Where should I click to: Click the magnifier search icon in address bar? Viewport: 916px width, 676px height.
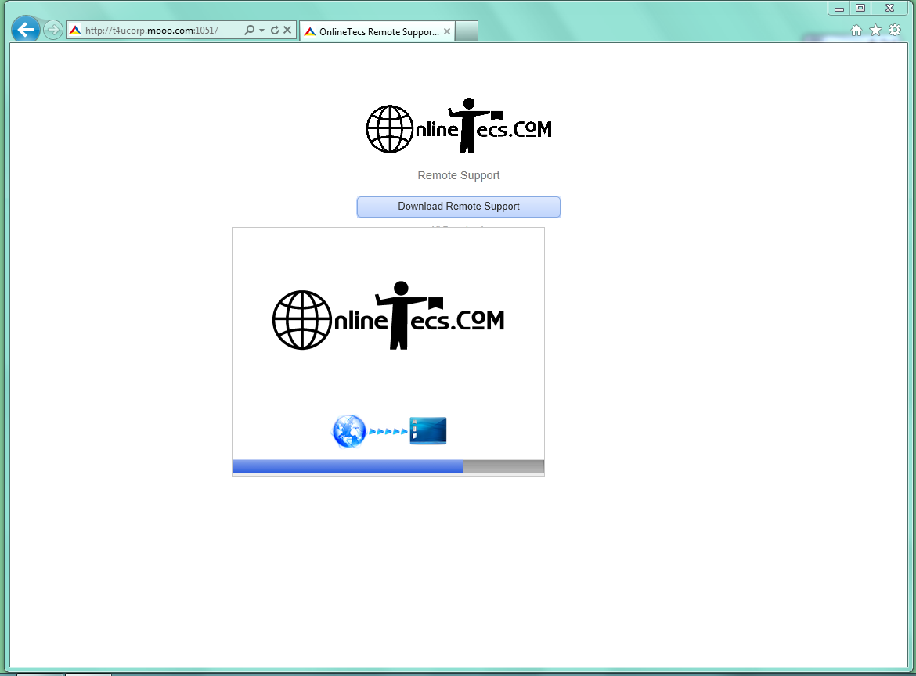coord(250,30)
